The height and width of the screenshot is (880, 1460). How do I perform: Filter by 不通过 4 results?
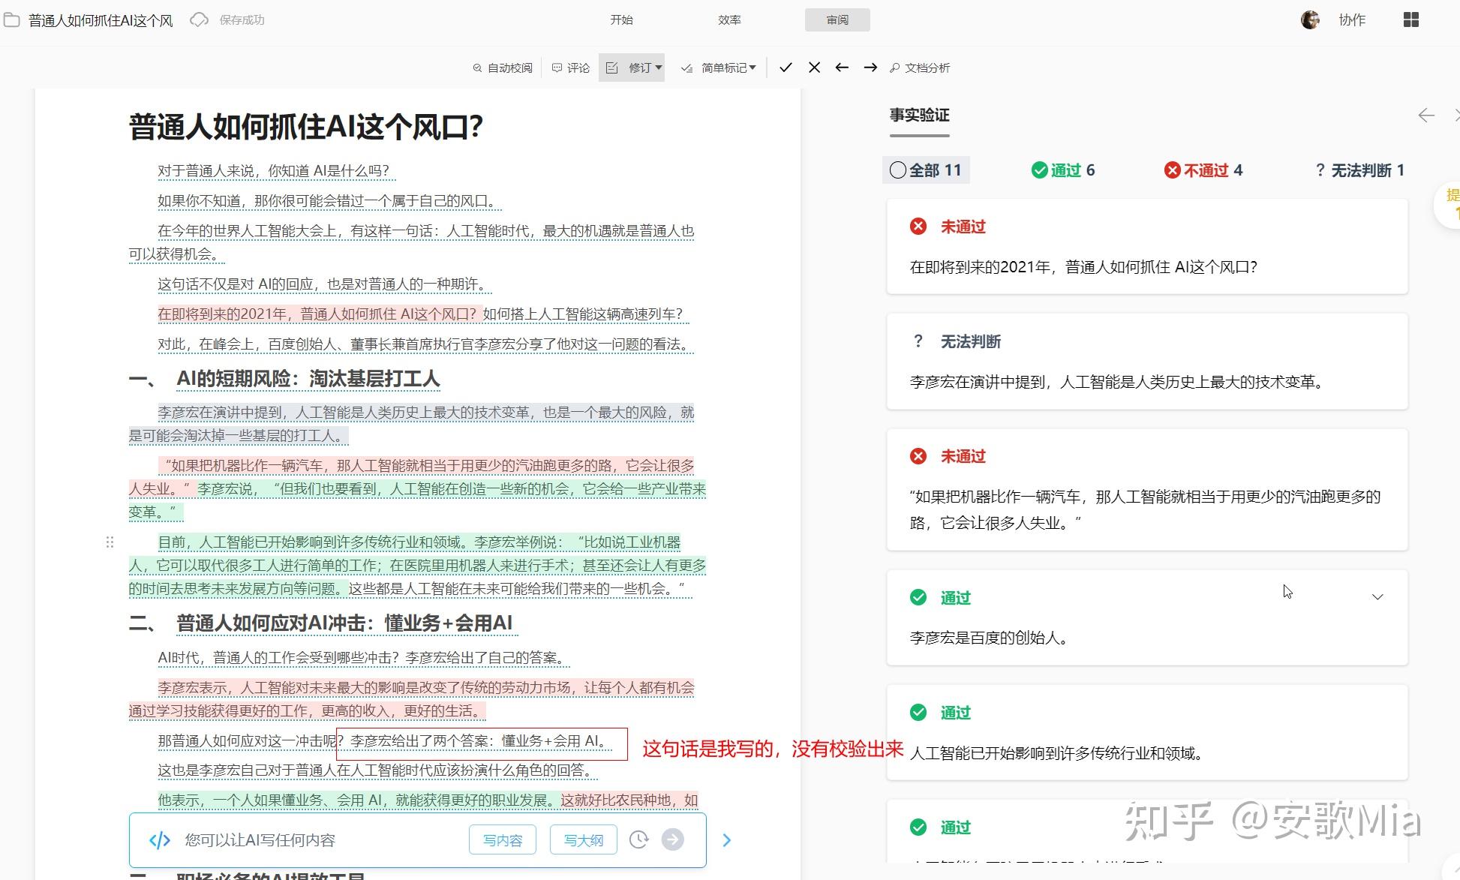[x=1203, y=170]
